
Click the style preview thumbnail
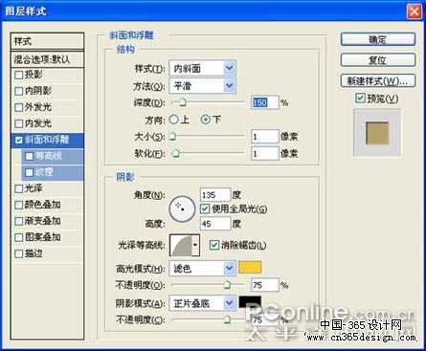point(377,133)
